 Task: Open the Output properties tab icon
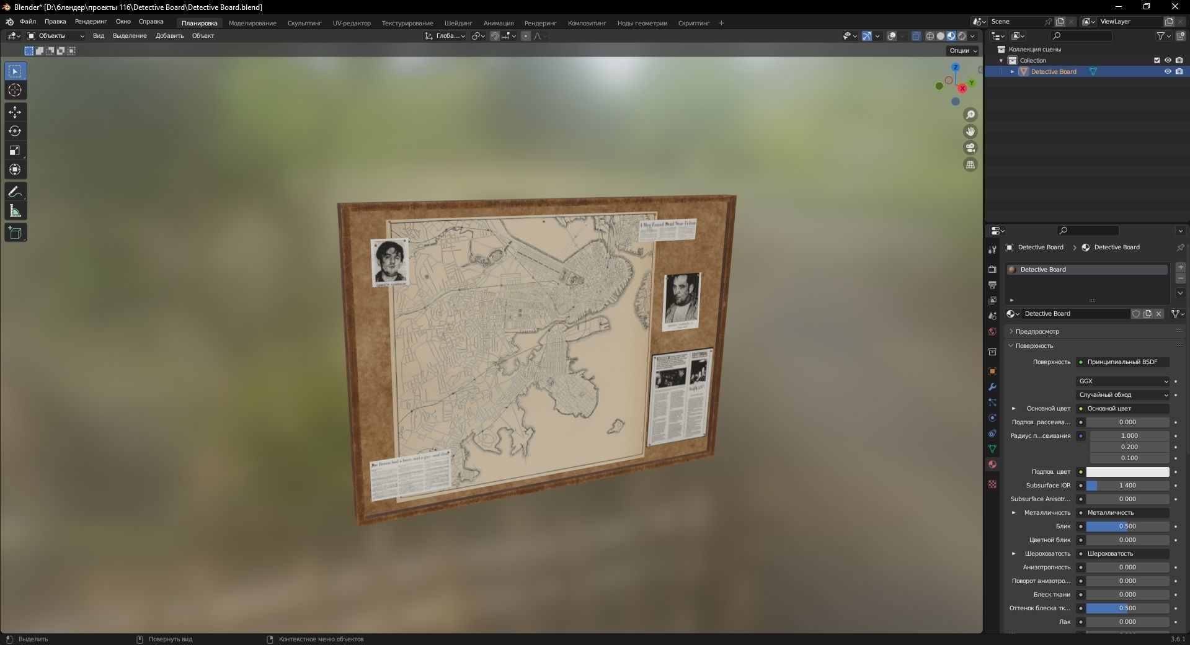click(x=992, y=285)
